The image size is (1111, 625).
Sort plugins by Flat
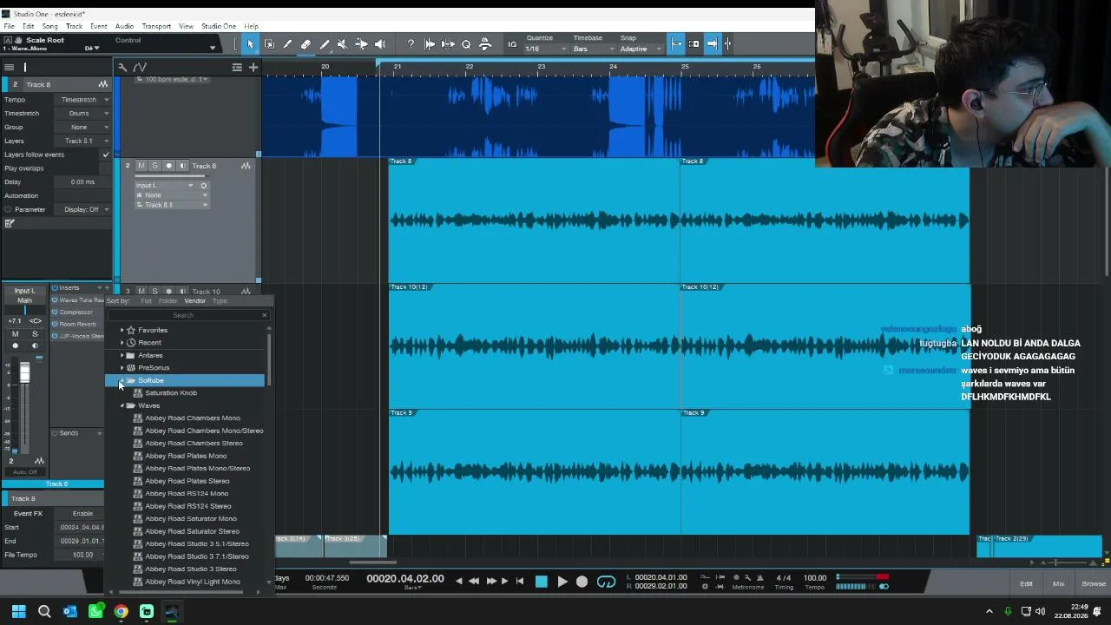tap(146, 301)
